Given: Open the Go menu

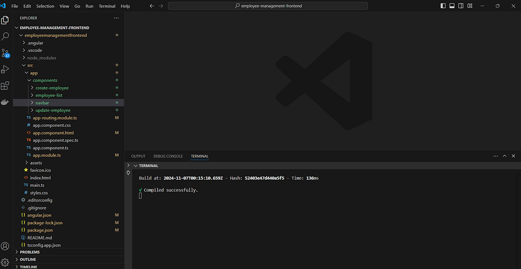Looking at the screenshot, I should coord(77,6).
